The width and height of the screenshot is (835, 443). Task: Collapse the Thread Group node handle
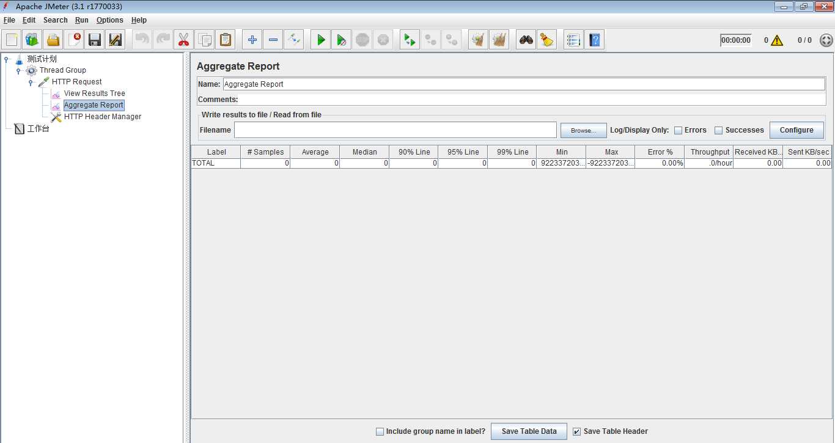[x=18, y=71]
